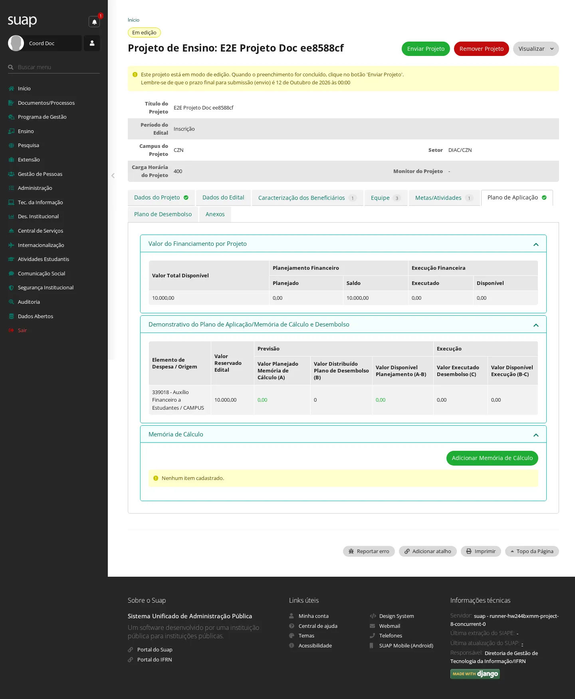Click the Enviar Projeto button
Image resolution: width=575 pixels, height=699 pixels.
tap(426, 49)
